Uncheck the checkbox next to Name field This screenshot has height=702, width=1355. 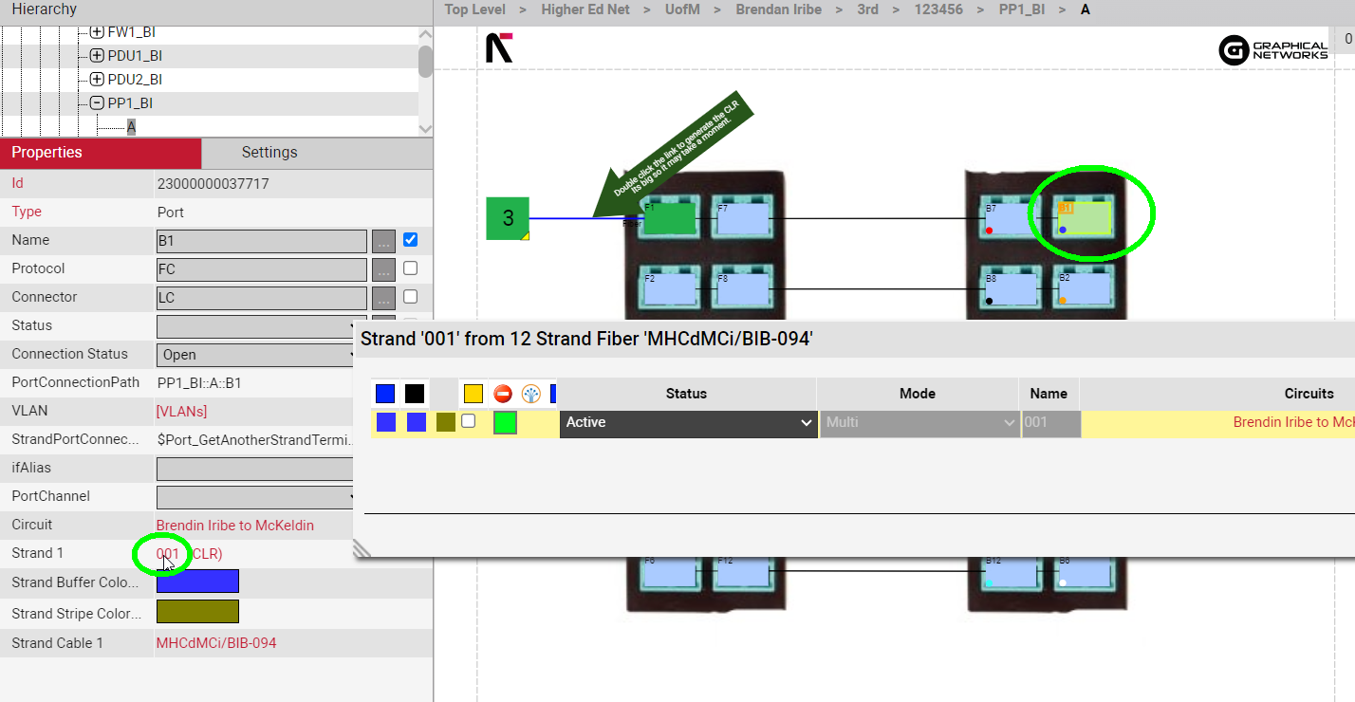(411, 240)
